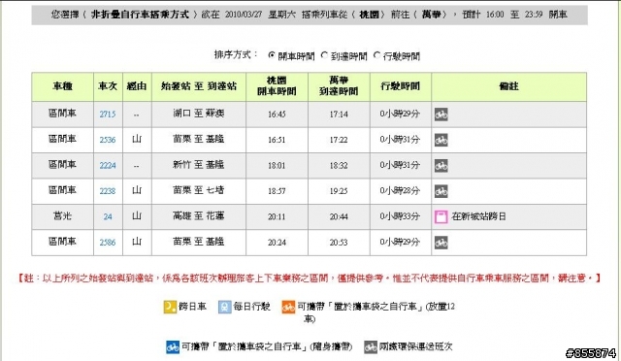Image resolution: width=621 pixels, height=361 pixels.
Task: Click the 備註 column header
Action: pos(508,86)
